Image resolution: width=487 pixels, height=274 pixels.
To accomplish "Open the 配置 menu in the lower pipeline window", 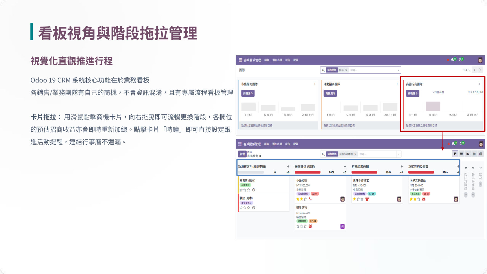I will point(296,144).
